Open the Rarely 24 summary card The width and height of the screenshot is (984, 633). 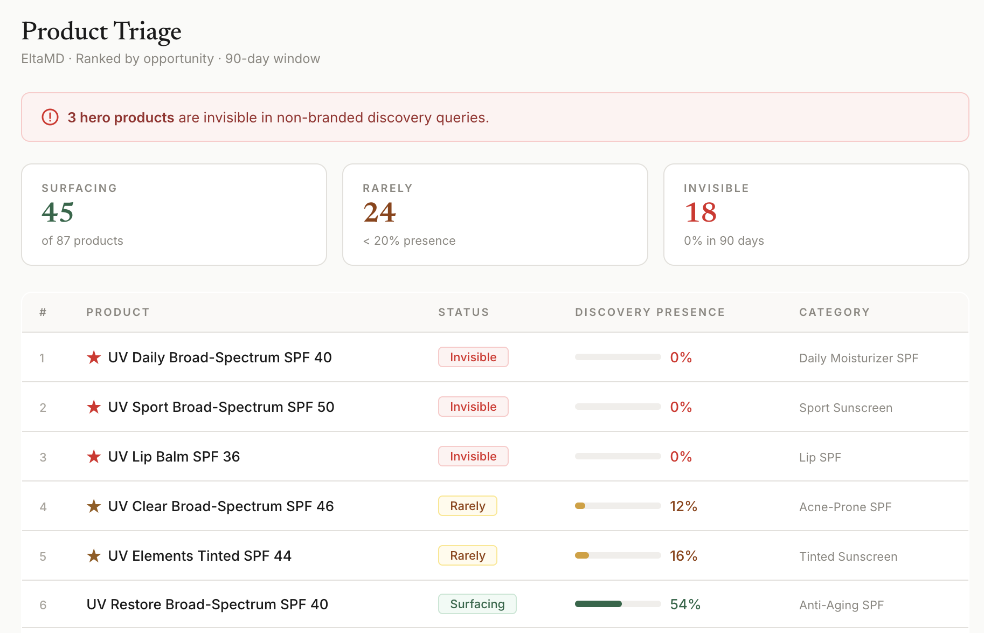[x=495, y=215]
